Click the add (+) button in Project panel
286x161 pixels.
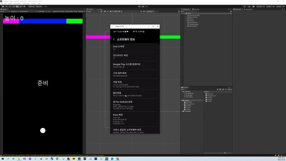(x=182, y=89)
